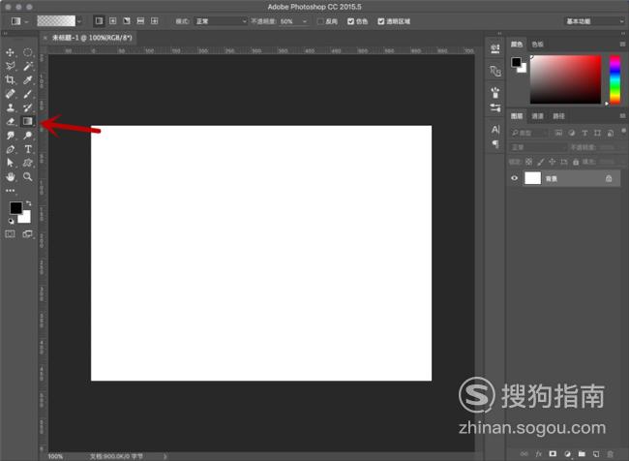The width and height of the screenshot is (629, 461).
Task: Open the Brush settings panel icon
Action: click(495, 93)
